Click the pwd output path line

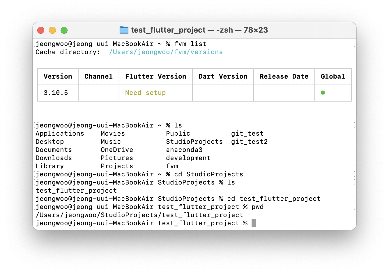click(x=139, y=215)
